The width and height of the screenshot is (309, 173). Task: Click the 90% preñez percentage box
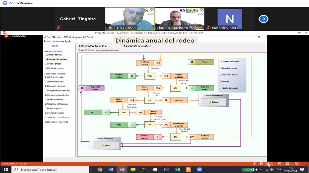point(149,76)
